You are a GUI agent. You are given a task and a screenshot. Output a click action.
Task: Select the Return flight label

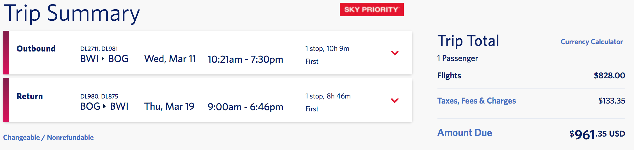(x=30, y=96)
